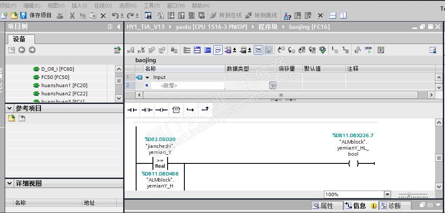Split editor space vertically

click(x=343, y=16)
